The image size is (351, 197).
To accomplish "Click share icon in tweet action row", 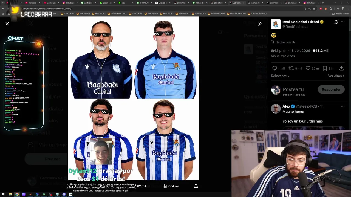I will click(341, 68).
